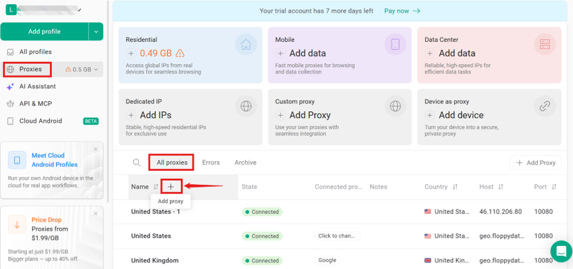The height and width of the screenshot is (269, 573).
Task: Click the Dedicated IP globe icon
Action: pyautogui.click(x=246, y=107)
